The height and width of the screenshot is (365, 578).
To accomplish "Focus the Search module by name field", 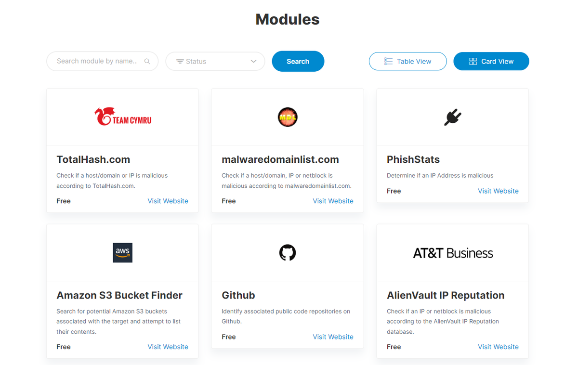I will click(x=102, y=61).
